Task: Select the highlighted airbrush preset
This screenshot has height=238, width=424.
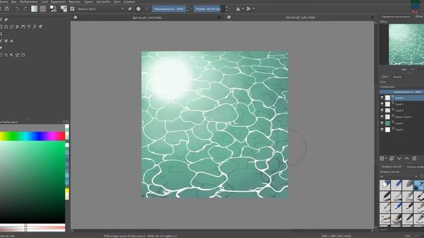Action: pyautogui.click(x=419, y=185)
